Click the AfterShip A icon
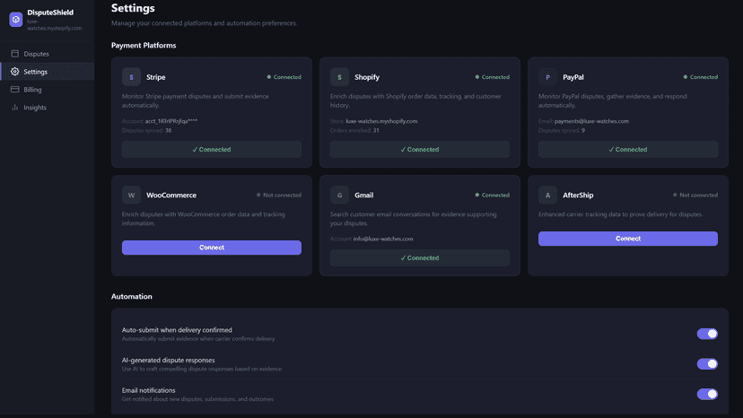Viewport: 743px width, 418px height. tap(547, 195)
